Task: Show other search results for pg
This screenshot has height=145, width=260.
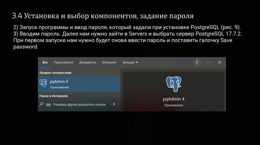Action: (79, 104)
